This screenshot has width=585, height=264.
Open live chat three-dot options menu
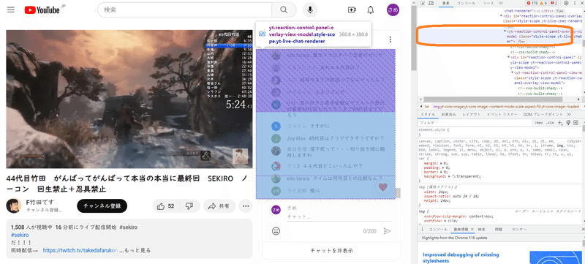(390, 39)
